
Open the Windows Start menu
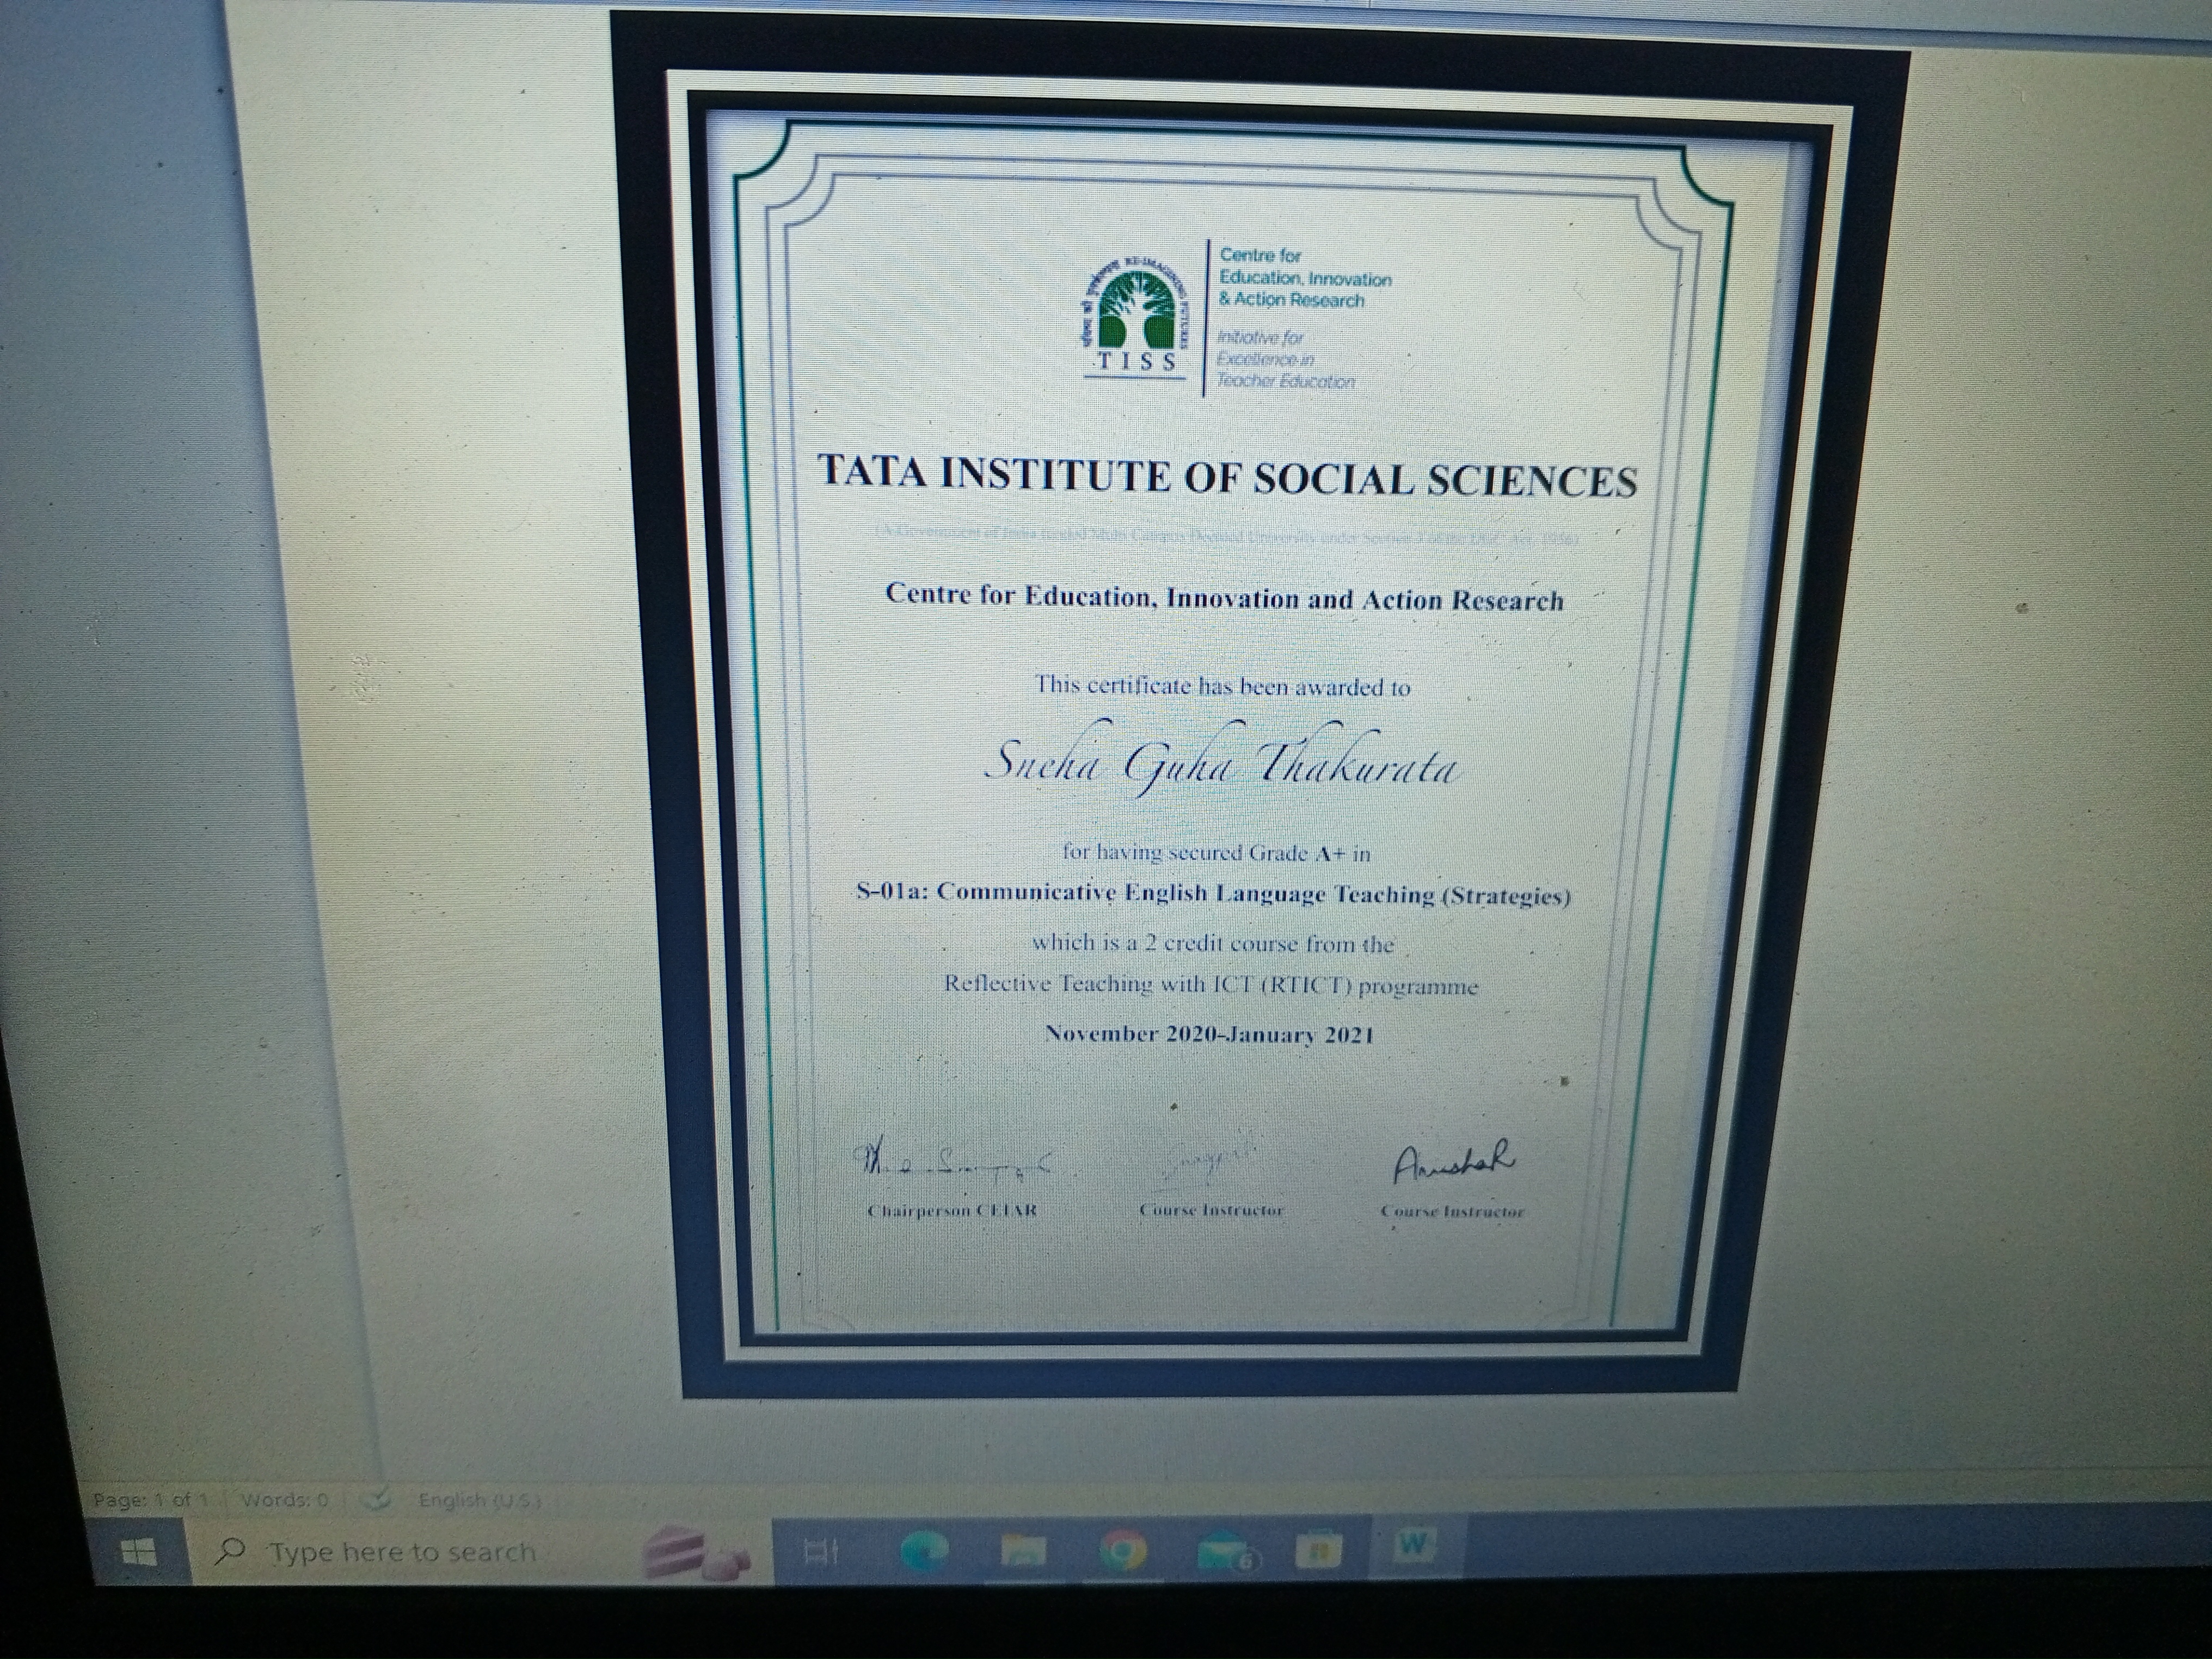point(138,1552)
